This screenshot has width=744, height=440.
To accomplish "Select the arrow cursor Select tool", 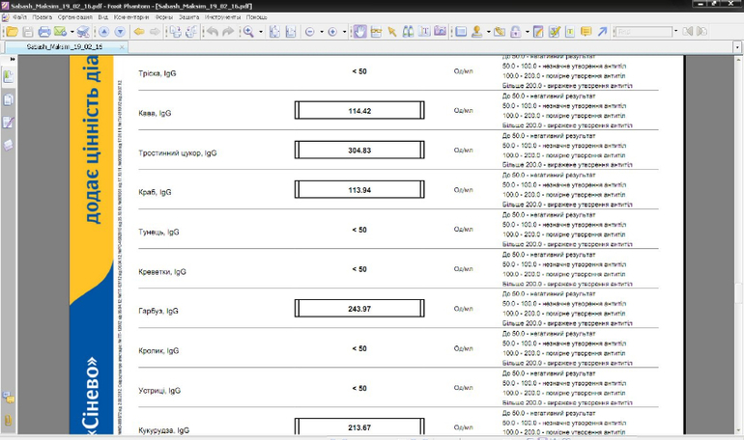I will point(391,32).
